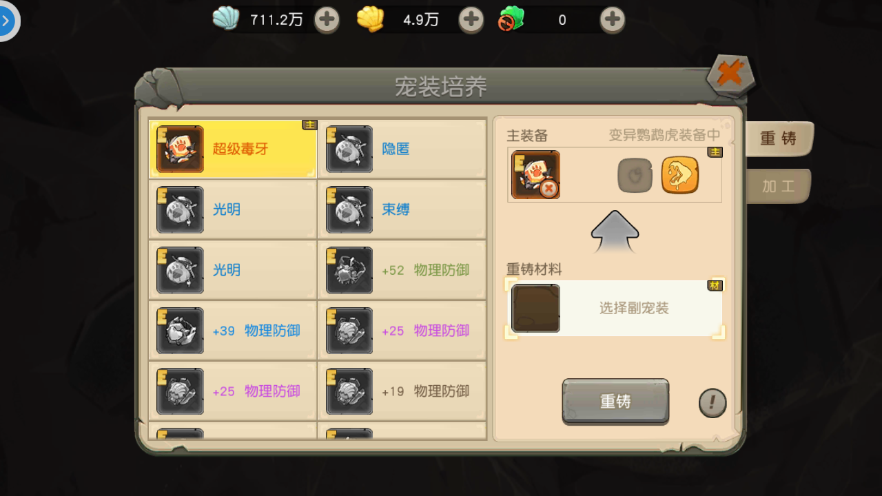This screenshot has width=882, height=496.
Task: Tap the silver shell currency icon
Action: point(226,19)
